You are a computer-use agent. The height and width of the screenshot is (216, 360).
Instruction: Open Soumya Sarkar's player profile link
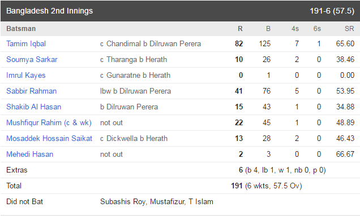(x=32, y=59)
